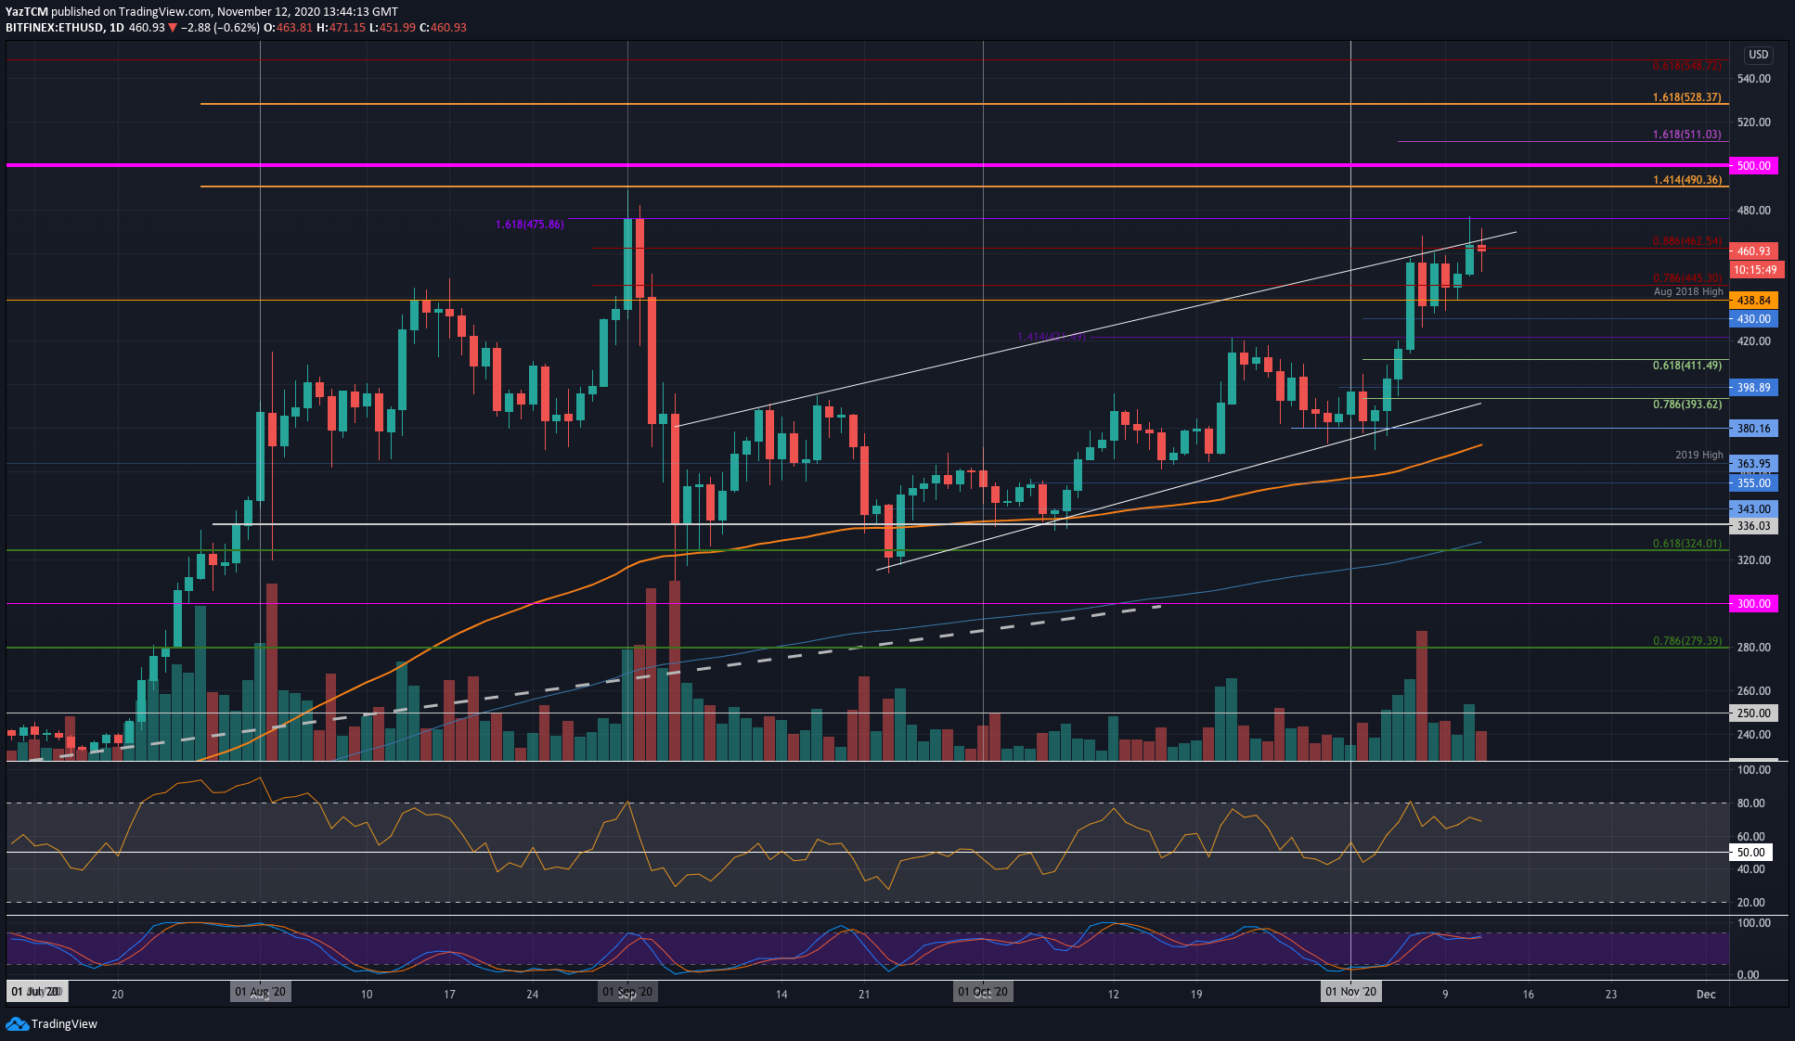Click the 0.618(411.49) Fibonacci label

(x=1686, y=366)
